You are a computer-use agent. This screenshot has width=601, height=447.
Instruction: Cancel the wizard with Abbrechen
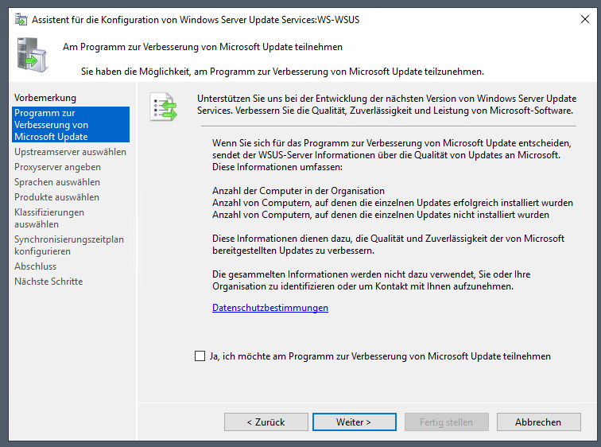[538, 422]
